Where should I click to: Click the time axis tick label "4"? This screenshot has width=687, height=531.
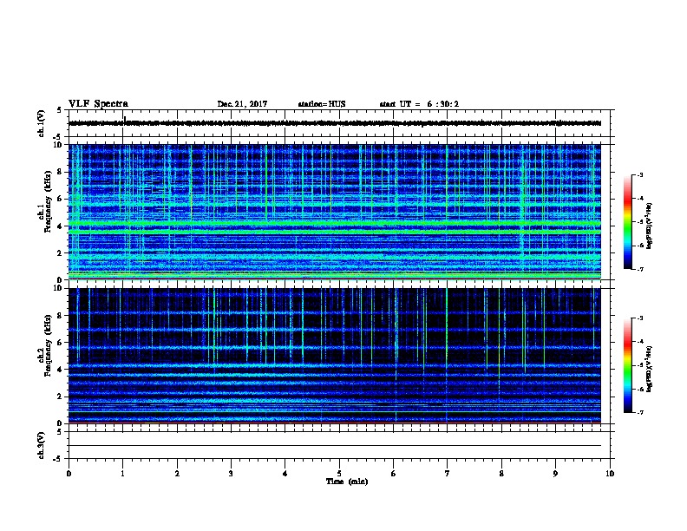pyautogui.click(x=285, y=473)
